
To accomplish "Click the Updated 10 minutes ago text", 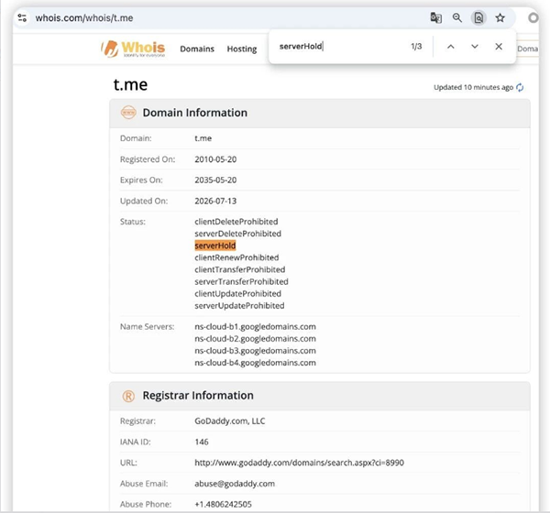I will [473, 87].
